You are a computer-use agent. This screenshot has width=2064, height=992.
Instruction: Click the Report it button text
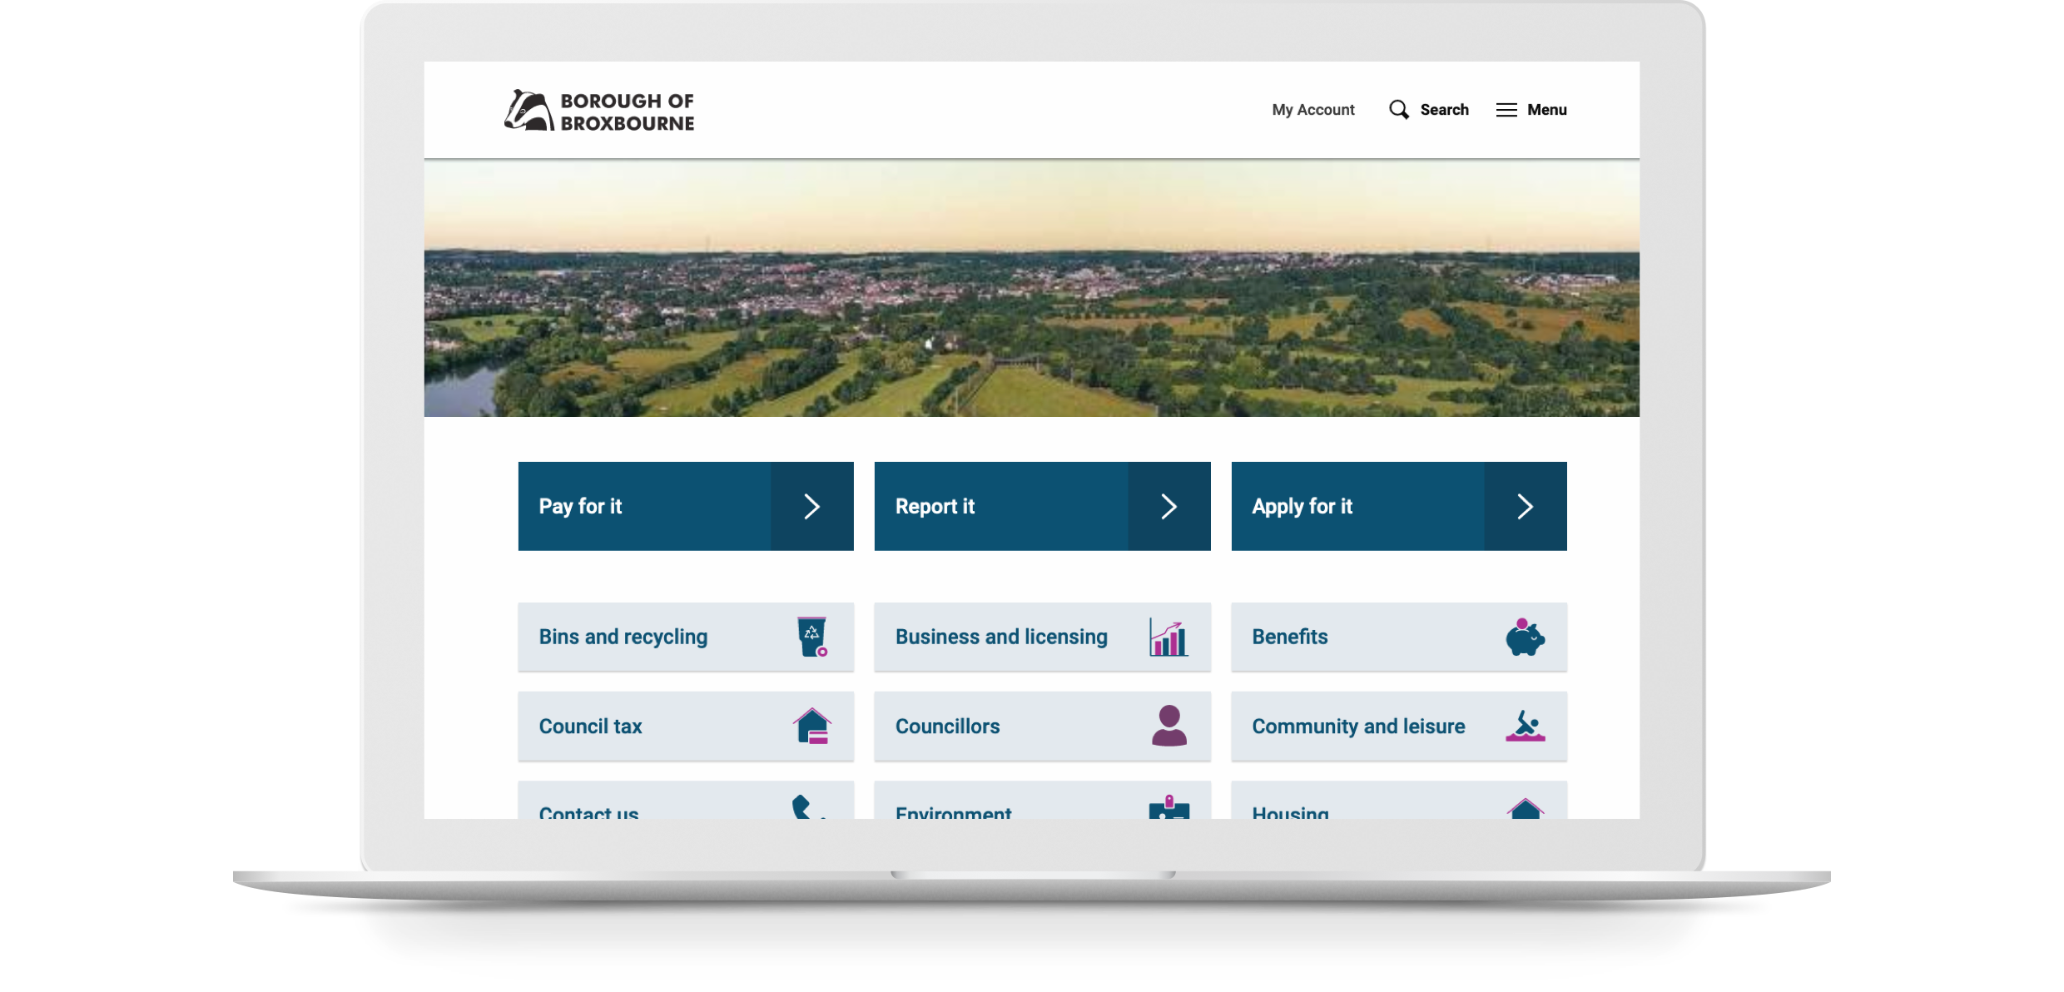935,507
